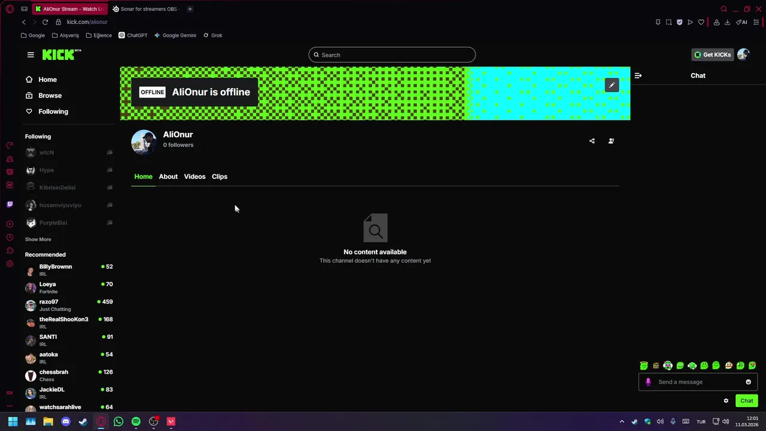Open recommended channel BillyBrownn

[69, 270]
